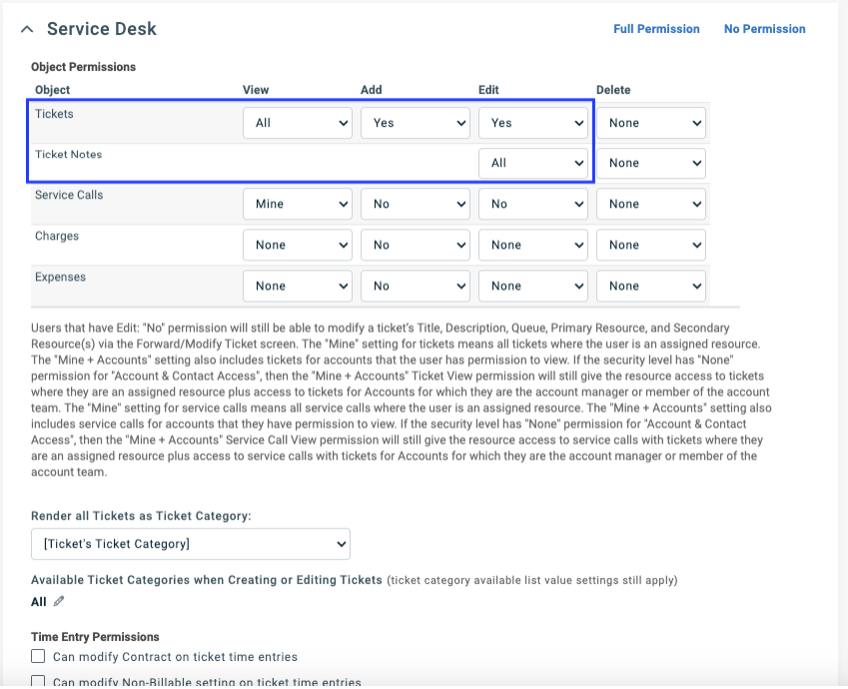The height and width of the screenshot is (689, 848).
Task: Click the Service Calls row label
Action: [x=69, y=195]
